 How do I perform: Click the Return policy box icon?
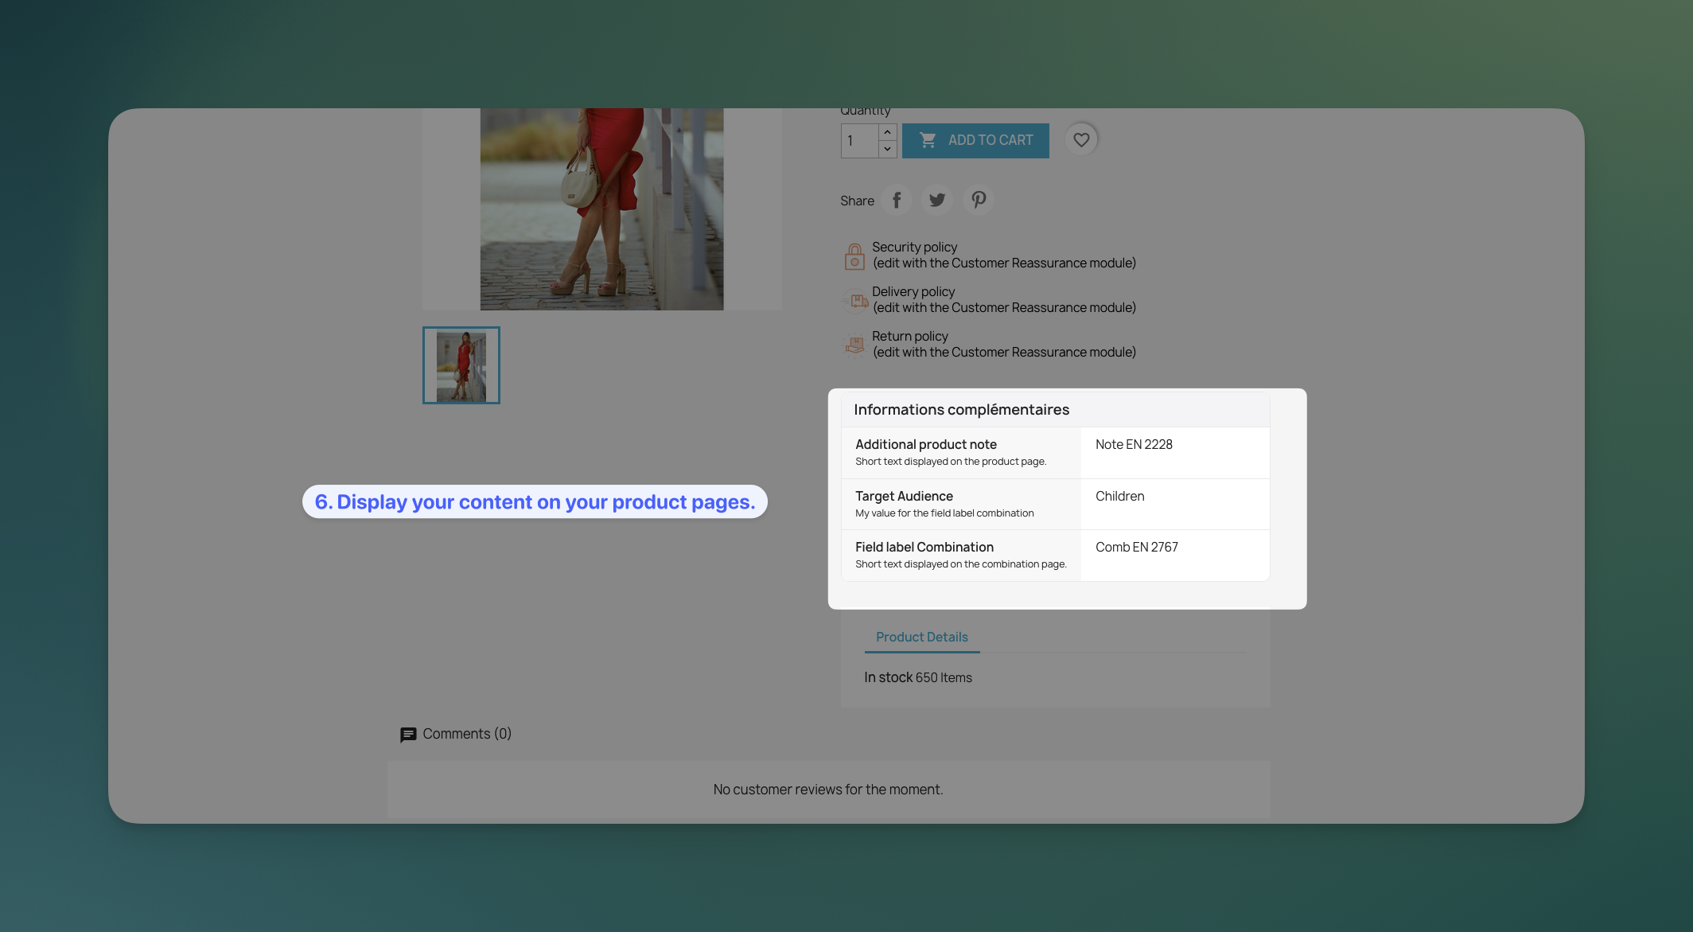tap(854, 345)
